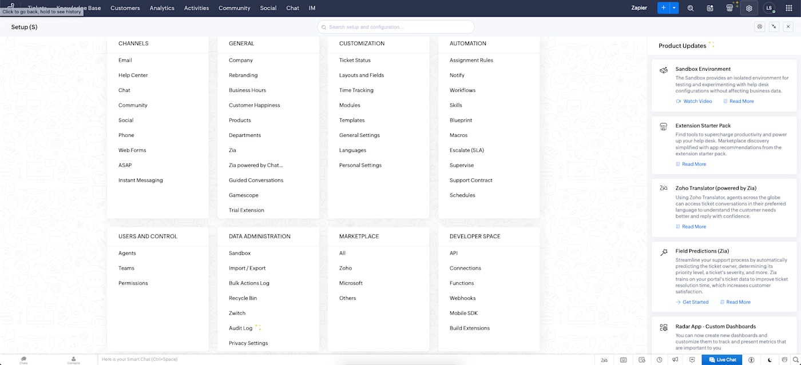Click the keyboard shortcuts icon in bottom bar
801x365 pixels.
[623, 360]
